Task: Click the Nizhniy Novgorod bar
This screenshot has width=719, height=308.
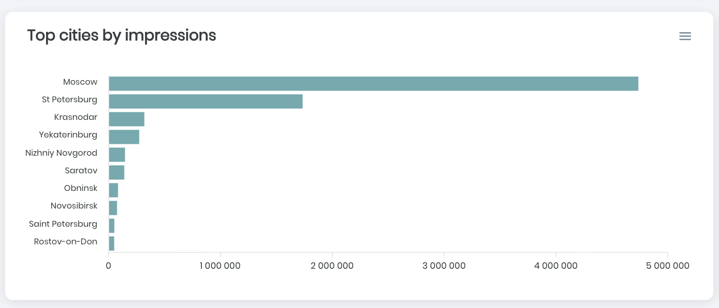Action: pos(117,155)
